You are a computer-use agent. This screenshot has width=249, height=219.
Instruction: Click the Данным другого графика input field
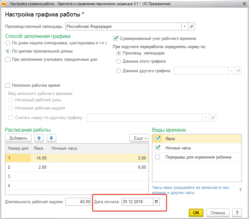click(x=201, y=71)
